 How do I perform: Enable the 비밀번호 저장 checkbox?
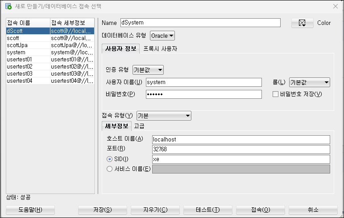coord(275,94)
